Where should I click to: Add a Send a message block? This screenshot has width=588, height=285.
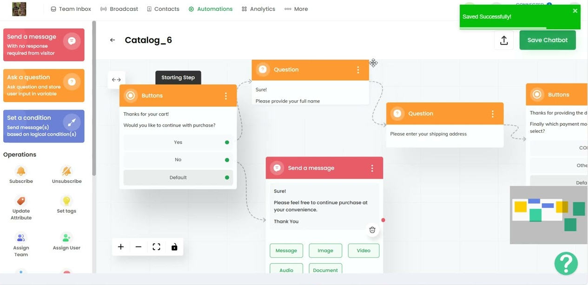(44, 45)
